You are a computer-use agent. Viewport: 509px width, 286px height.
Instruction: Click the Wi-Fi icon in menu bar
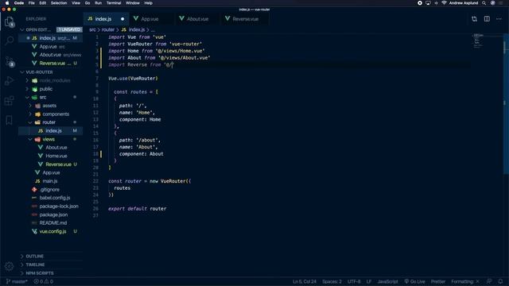tap(444, 3)
